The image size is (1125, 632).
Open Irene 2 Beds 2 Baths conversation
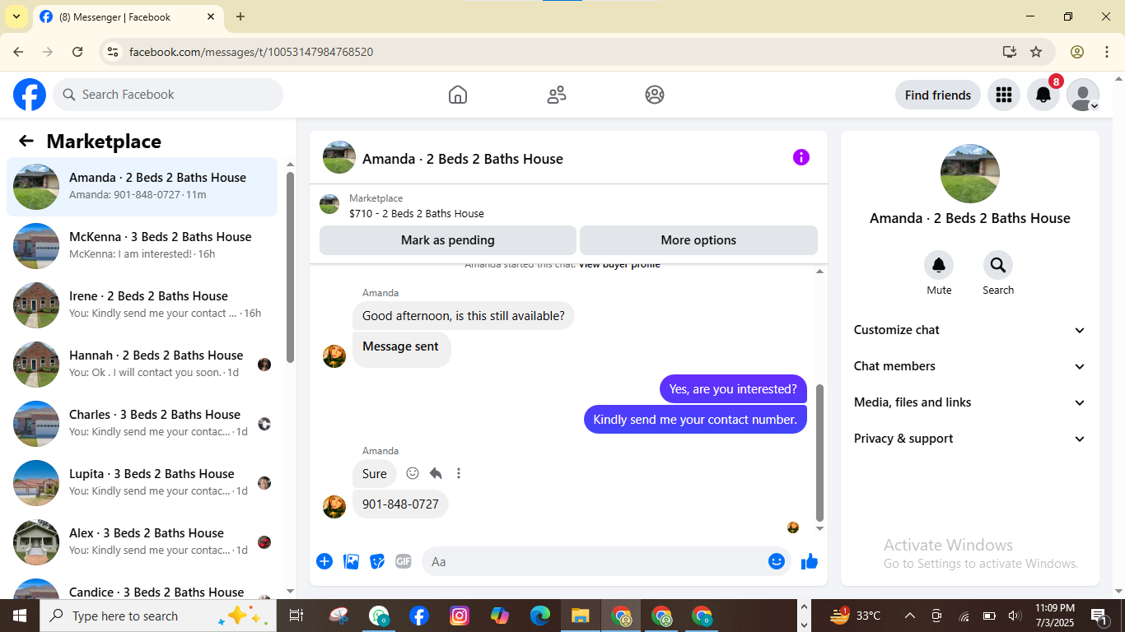[142, 305]
